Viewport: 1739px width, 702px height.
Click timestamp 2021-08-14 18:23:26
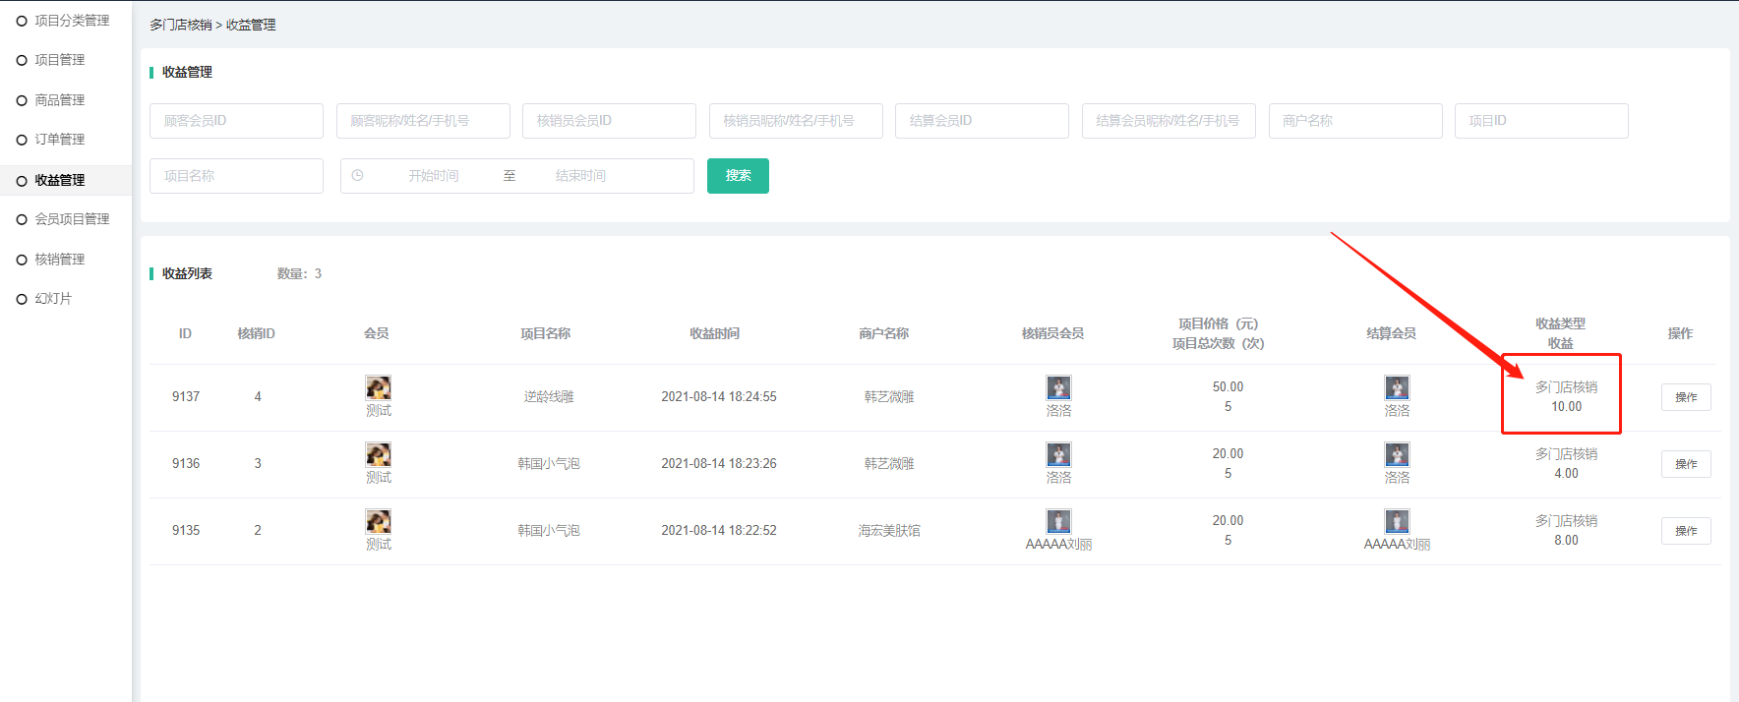pos(719,464)
